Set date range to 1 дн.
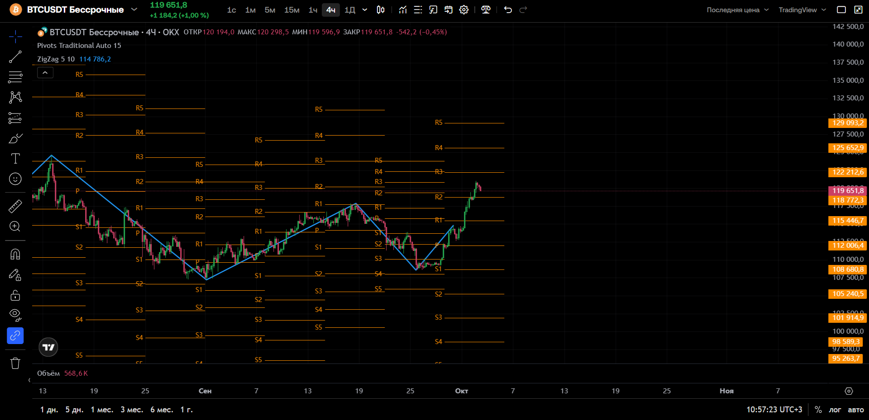Screen dimensions: 869x420 49,410
